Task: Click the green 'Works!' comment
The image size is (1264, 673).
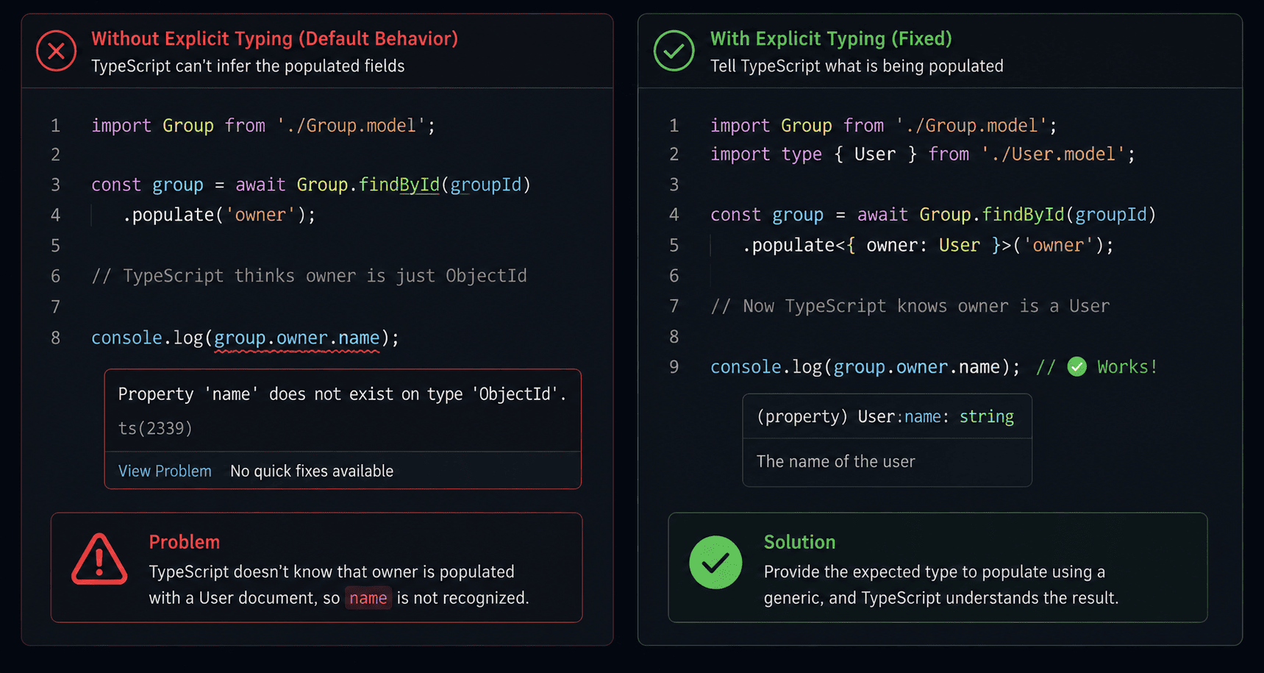Action: [x=1127, y=366]
